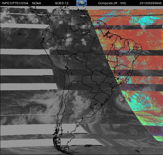Select the INPE/CPTEC/DSA header text

(x=15, y=3)
